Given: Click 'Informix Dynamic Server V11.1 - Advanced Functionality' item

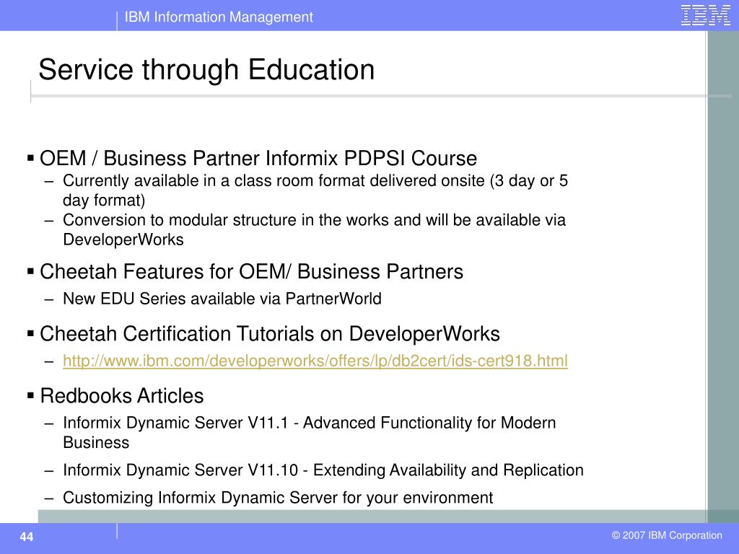Looking at the screenshot, I should click(309, 433).
